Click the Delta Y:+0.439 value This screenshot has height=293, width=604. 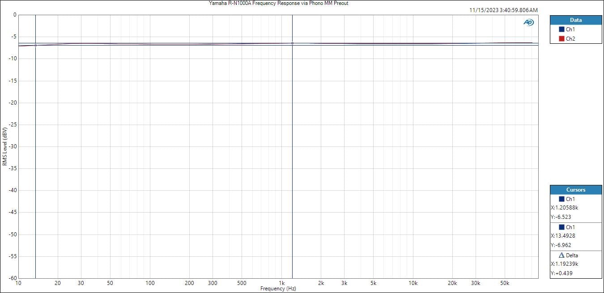(x=562, y=273)
